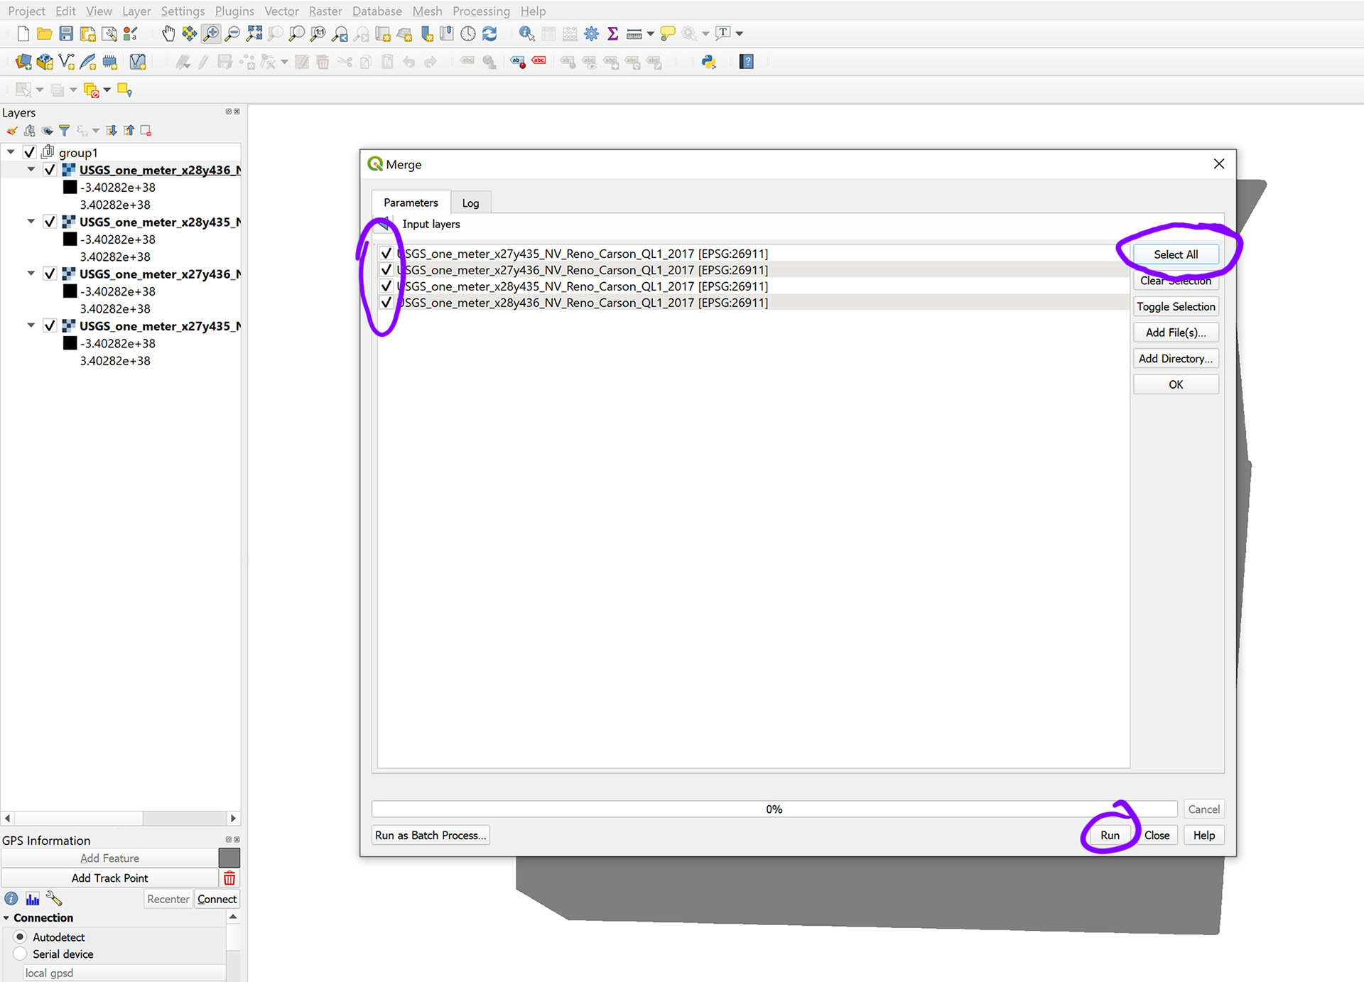Screen dimensions: 1364x982
Task: Select the Serial device radio button
Action: point(21,954)
